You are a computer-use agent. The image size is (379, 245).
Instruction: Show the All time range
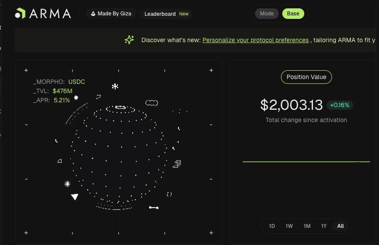tap(341, 226)
